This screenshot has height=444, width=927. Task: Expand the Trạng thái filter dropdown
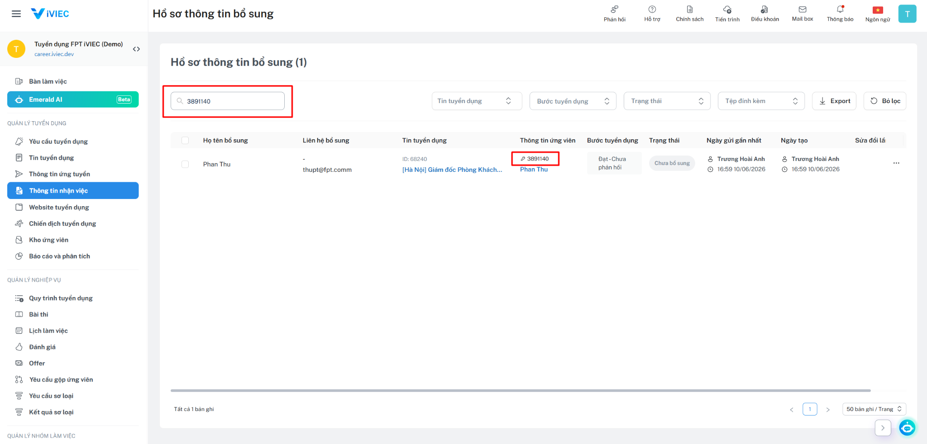[x=667, y=101]
